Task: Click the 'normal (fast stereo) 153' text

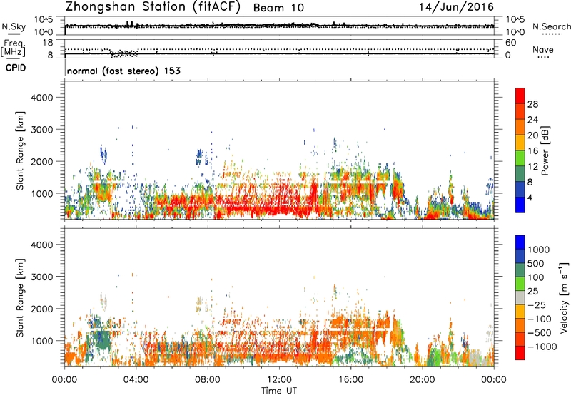Action: tap(123, 71)
